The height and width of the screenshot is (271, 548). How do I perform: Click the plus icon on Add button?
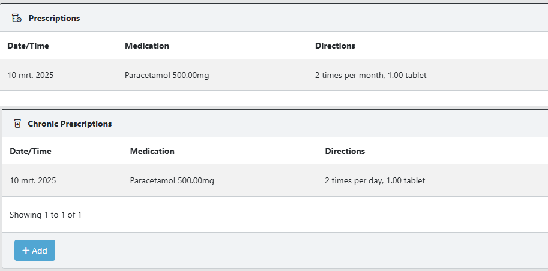coord(26,251)
